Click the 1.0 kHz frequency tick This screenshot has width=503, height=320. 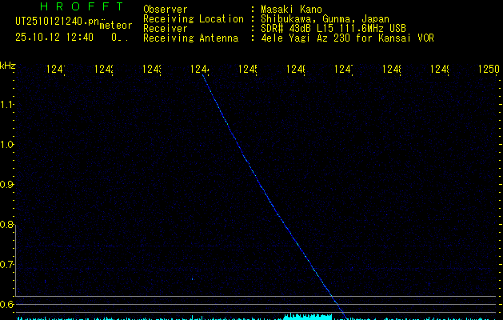point(7,145)
